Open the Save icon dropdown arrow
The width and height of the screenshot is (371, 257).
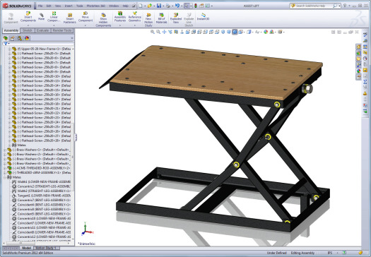[163, 6]
